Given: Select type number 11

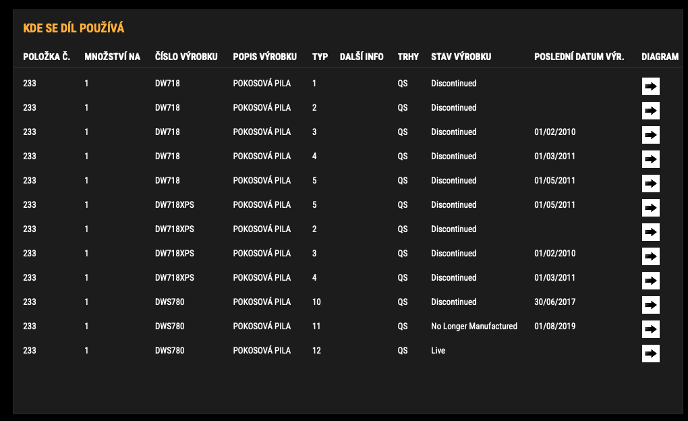Looking at the screenshot, I should 316,326.
